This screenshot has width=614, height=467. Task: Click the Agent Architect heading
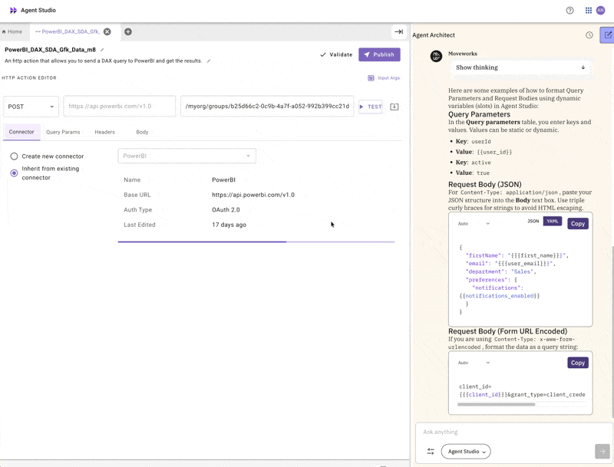[434, 35]
